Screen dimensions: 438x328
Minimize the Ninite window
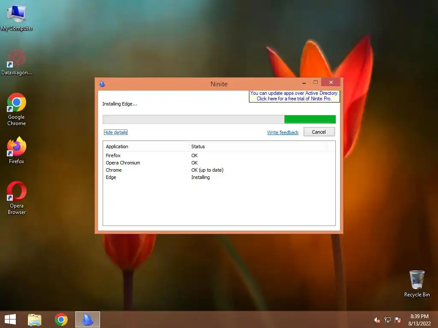[x=304, y=82]
